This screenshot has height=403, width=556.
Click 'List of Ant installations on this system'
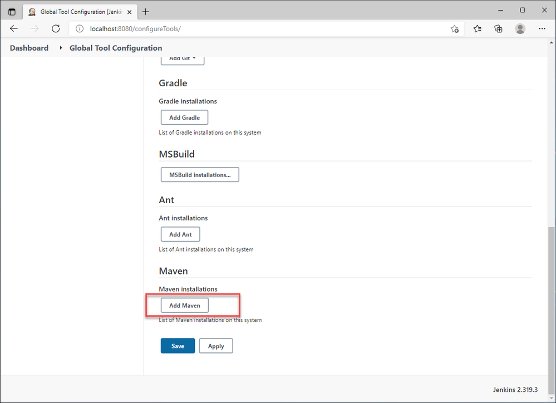[x=206, y=249]
